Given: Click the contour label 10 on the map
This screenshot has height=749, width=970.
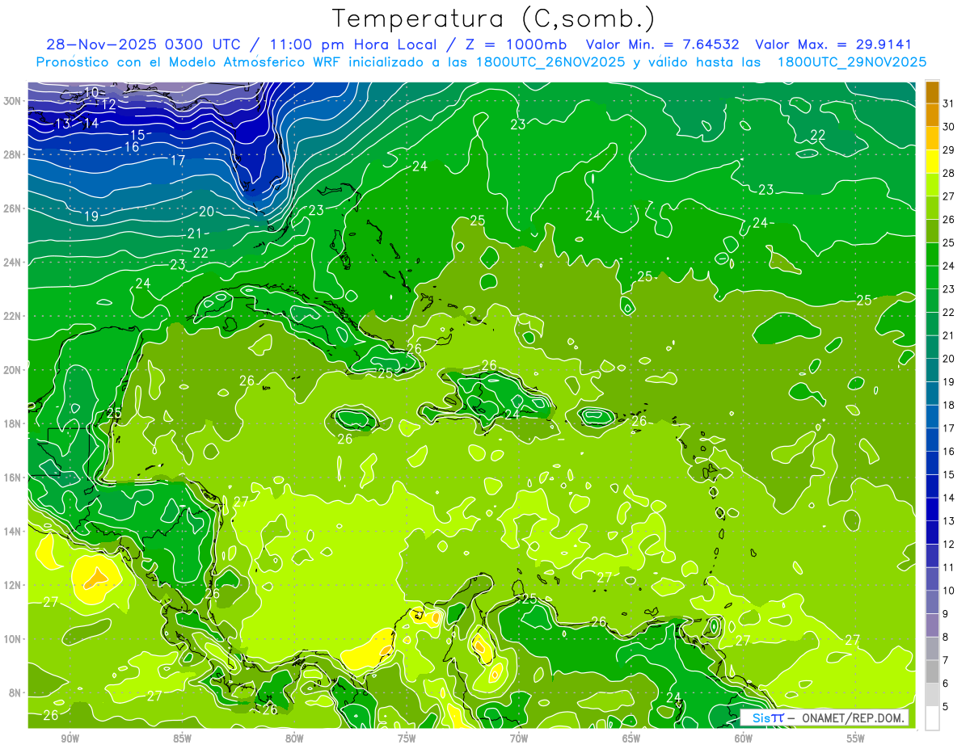Looking at the screenshot, I should tap(91, 92).
